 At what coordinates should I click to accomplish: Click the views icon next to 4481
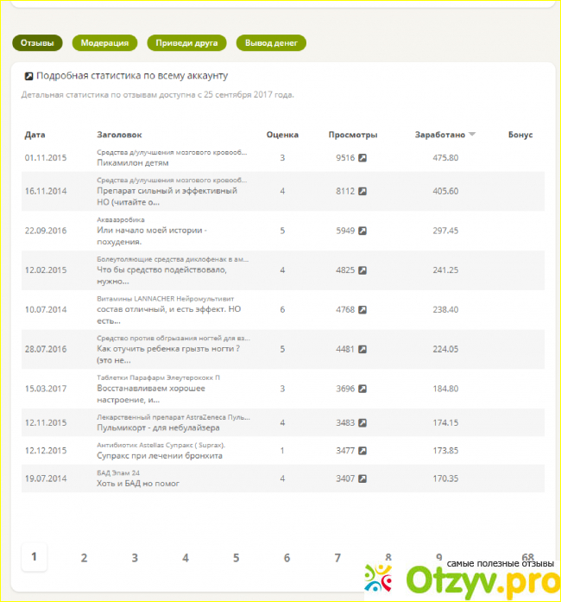(362, 350)
